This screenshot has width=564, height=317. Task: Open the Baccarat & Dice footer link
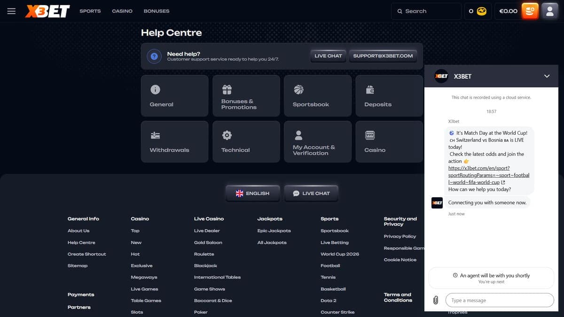213,301
